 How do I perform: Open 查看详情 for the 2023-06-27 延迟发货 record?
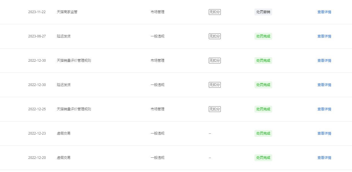click(x=324, y=36)
